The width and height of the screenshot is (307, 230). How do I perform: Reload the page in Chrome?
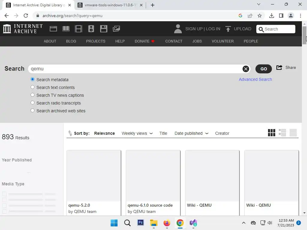(26, 16)
